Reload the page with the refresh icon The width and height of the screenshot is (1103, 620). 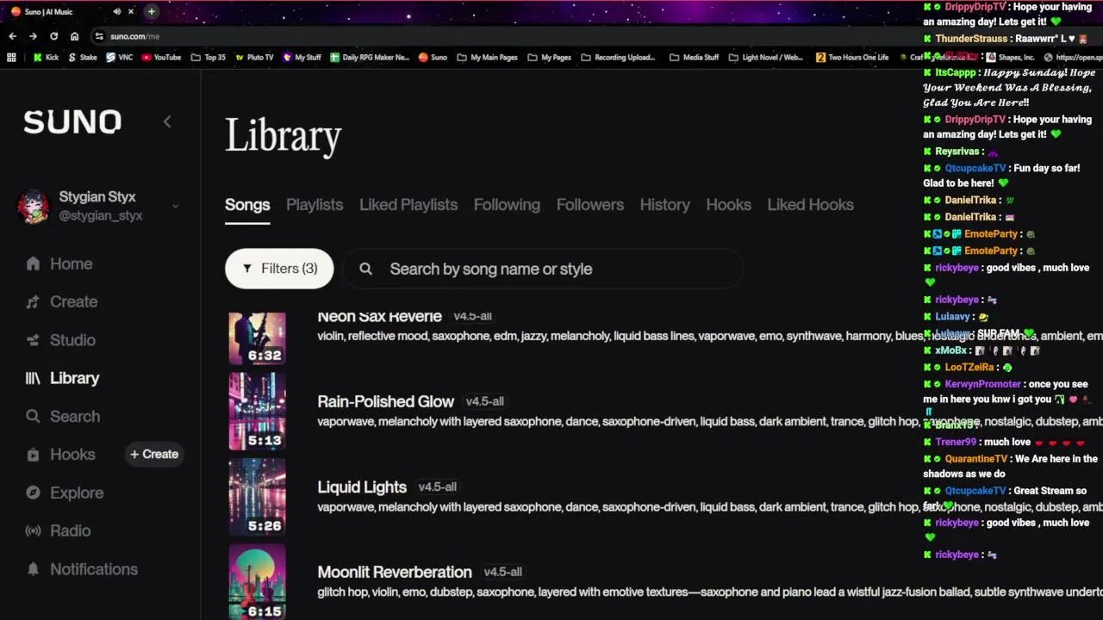53,36
